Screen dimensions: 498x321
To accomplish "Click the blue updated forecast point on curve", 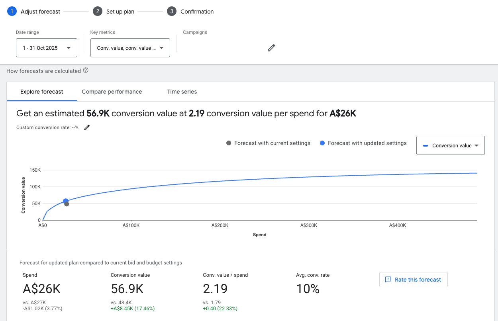I will point(66,202).
